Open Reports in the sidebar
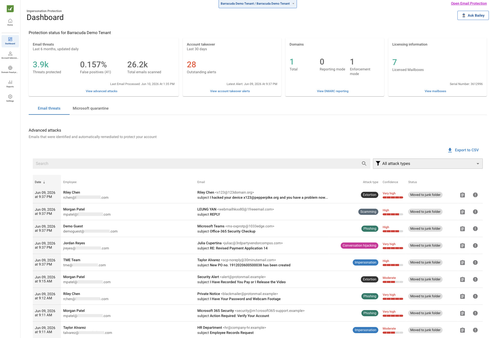The width and height of the screenshot is (494, 338). click(10, 84)
